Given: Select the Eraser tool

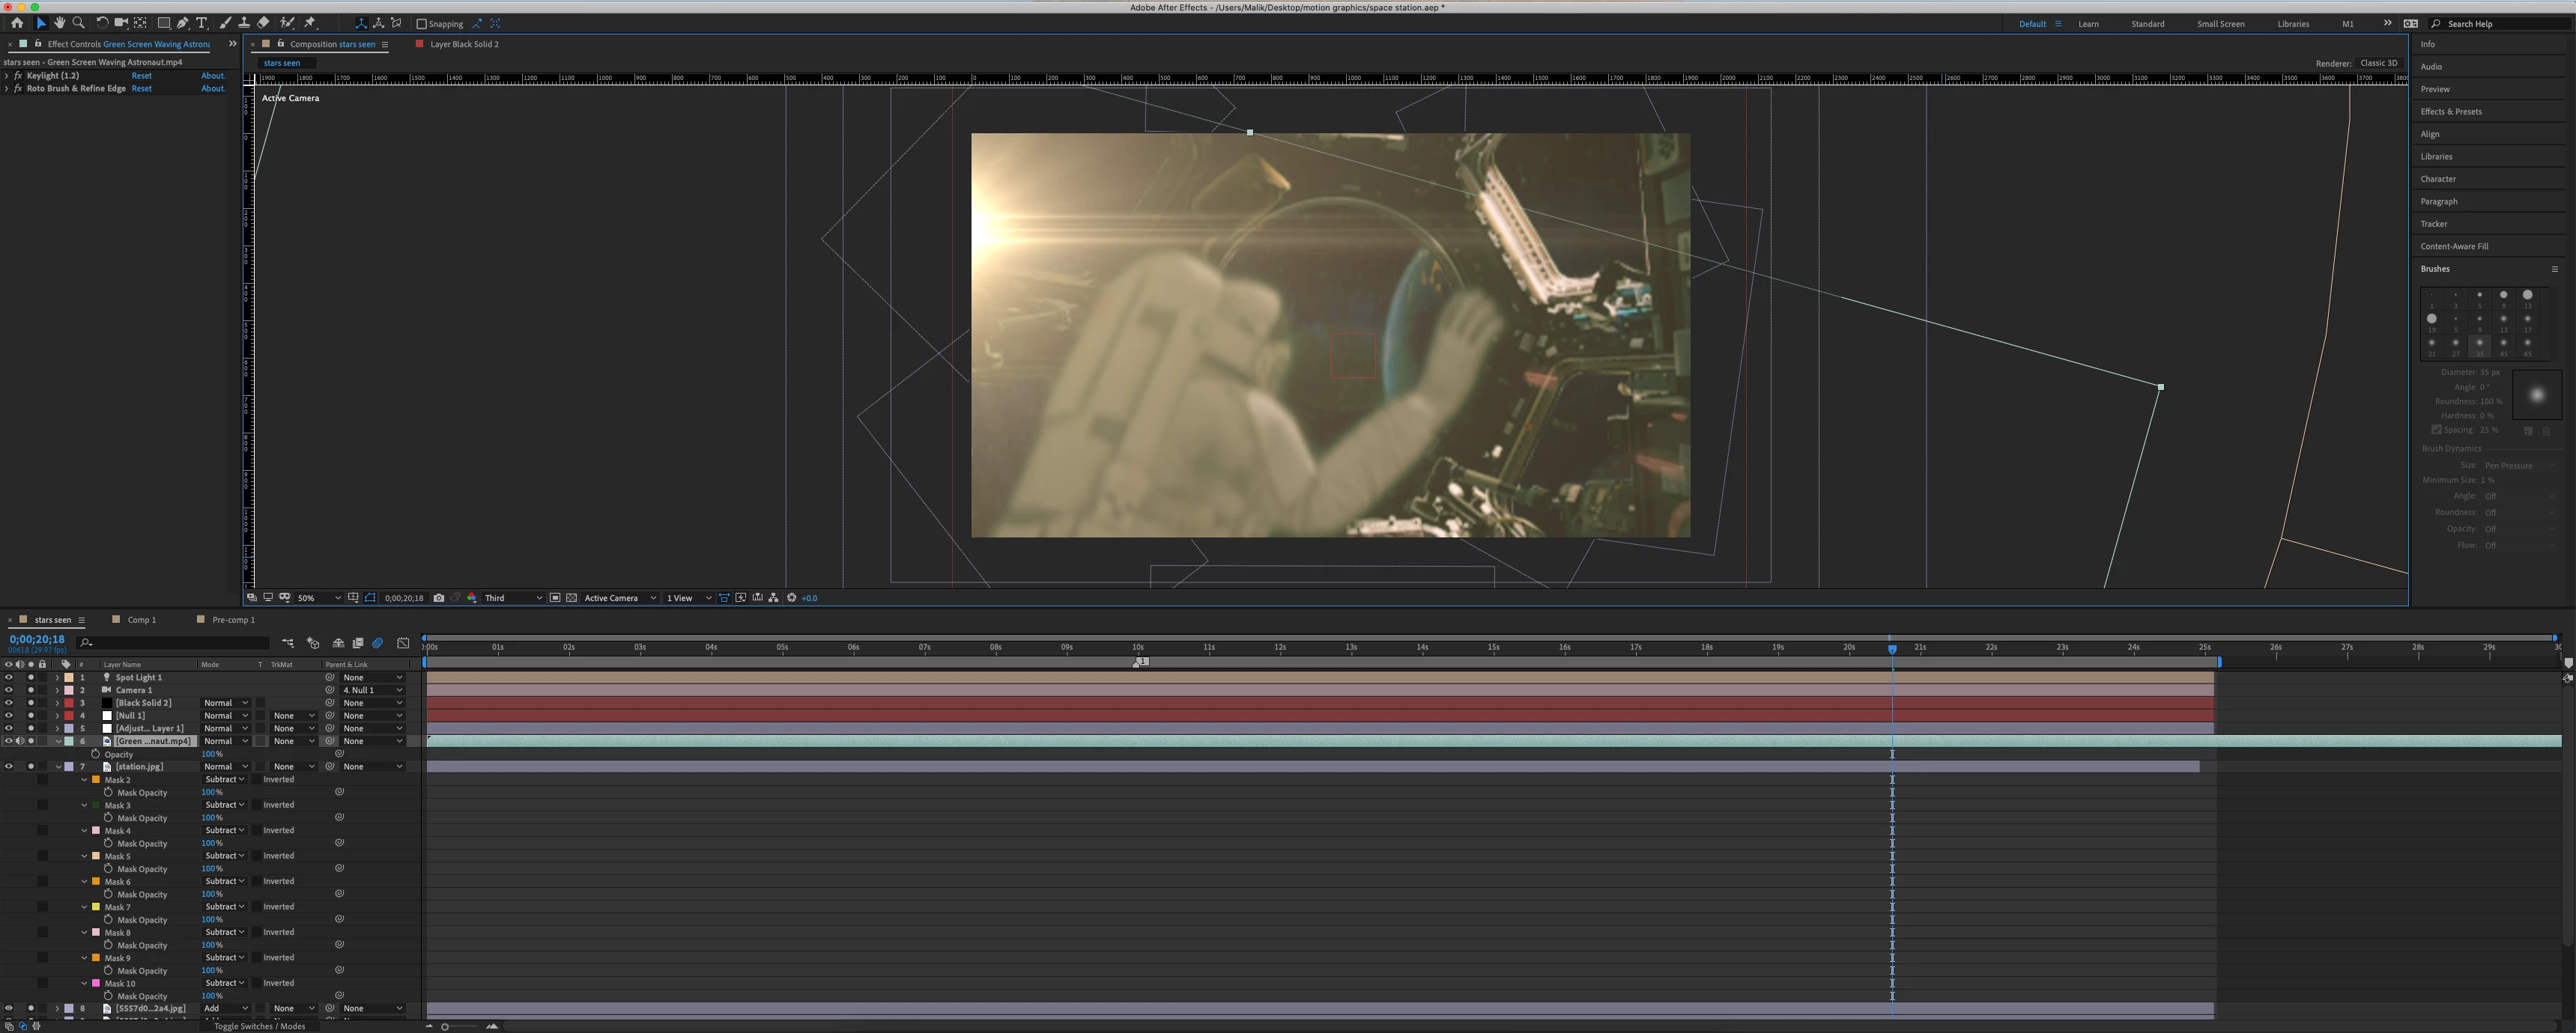Looking at the screenshot, I should coord(263,23).
